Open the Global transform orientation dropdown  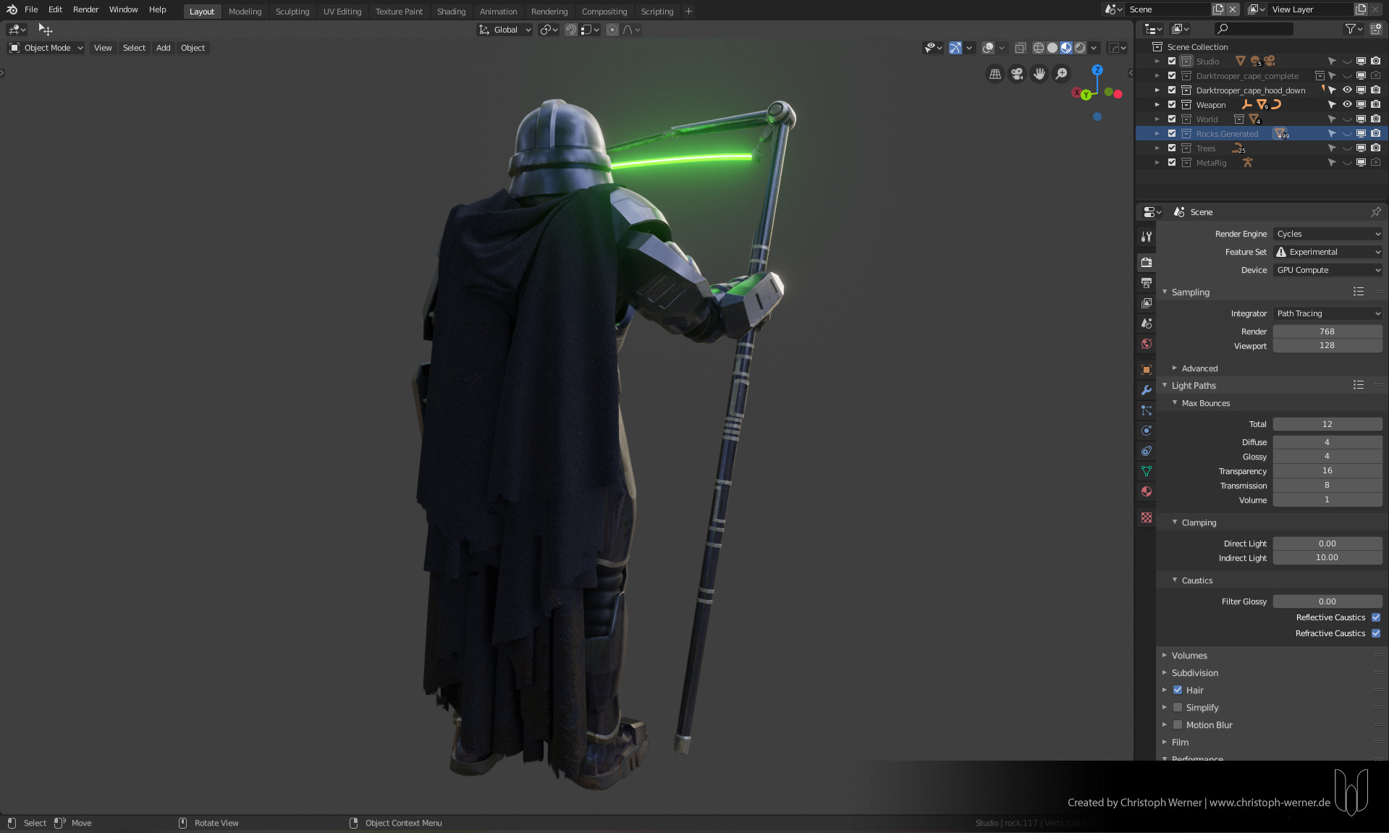tap(505, 30)
